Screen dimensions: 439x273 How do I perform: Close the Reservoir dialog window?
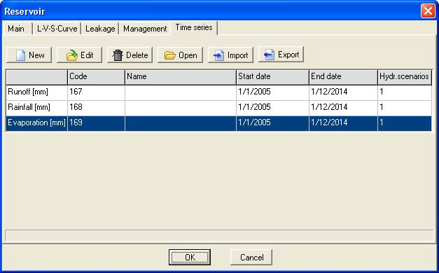click(x=428, y=11)
